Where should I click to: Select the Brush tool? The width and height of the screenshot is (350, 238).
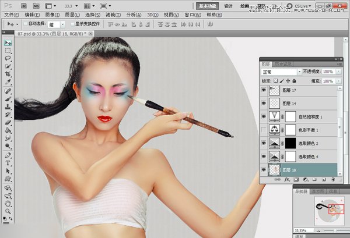coord(8,99)
